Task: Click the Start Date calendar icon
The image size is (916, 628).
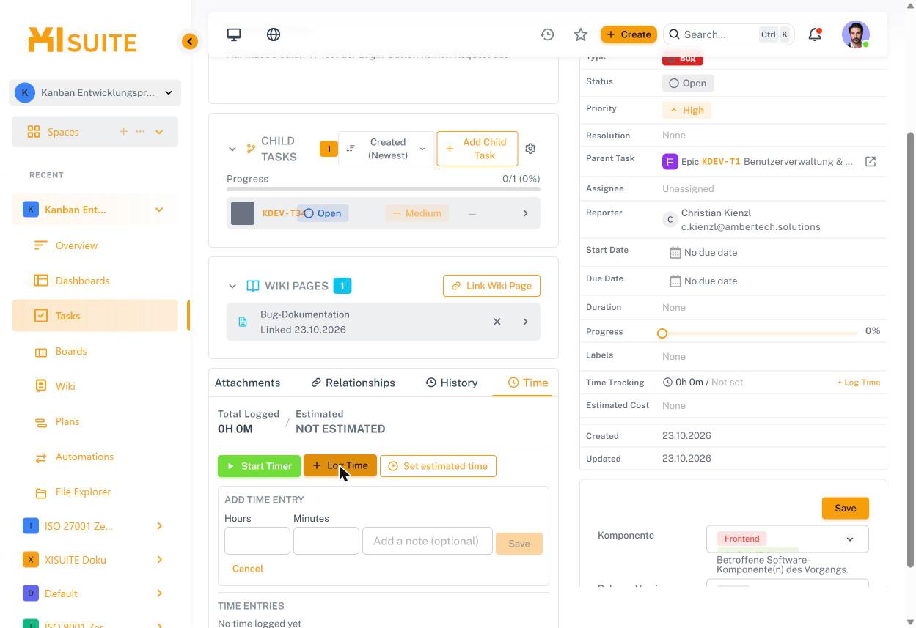Action: tap(675, 252)
